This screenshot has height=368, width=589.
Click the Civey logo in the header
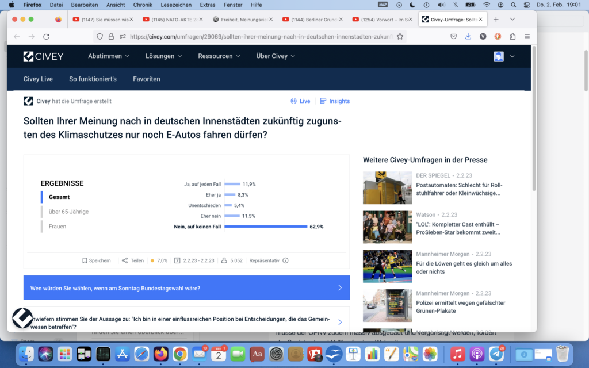[x=43, y=56]
